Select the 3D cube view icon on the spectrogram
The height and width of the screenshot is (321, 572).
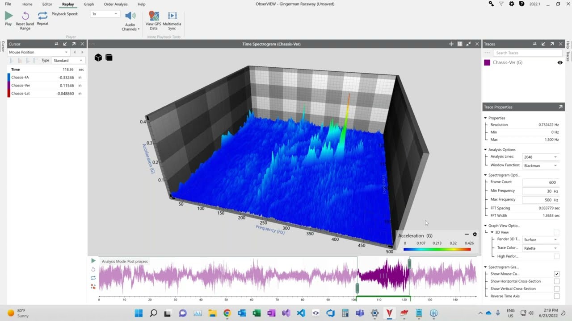[98, 57]
